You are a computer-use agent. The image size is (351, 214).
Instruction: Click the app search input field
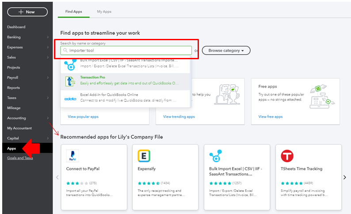[x=128, y=50]
